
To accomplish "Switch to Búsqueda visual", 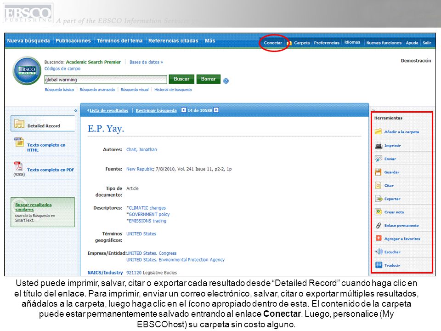I will point(135,90).
